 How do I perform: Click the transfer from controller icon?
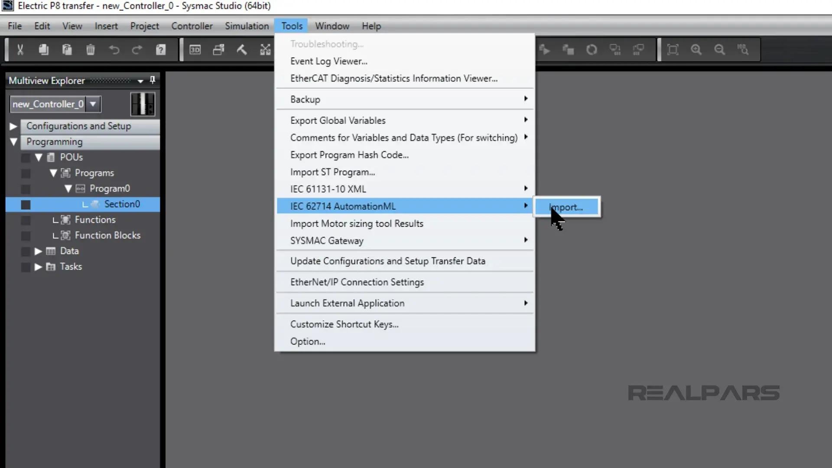point(638,49)
